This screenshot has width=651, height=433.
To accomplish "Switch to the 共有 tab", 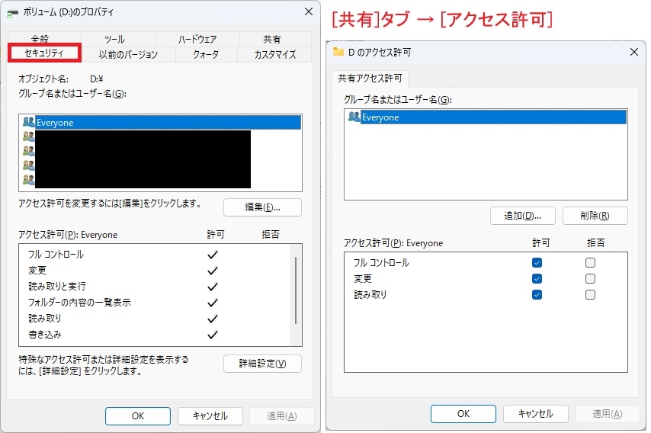I will coord(272,39).
